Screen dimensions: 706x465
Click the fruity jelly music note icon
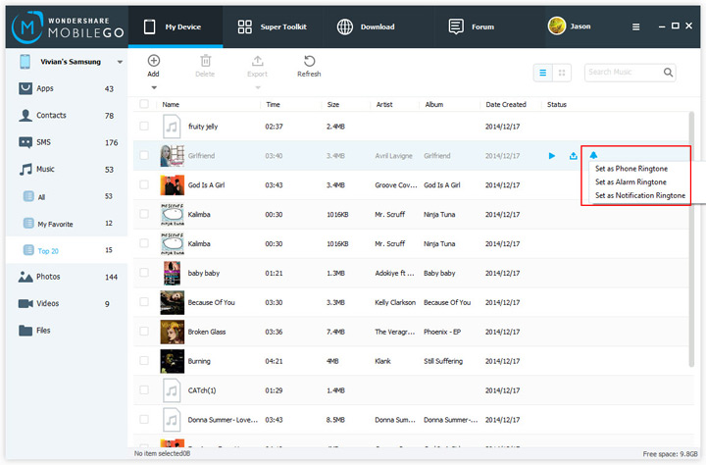(172, 127)
